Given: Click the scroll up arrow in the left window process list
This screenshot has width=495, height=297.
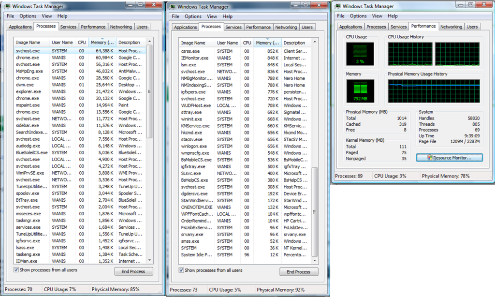Looking at the screenshot, I should click(x=150, y=42).
